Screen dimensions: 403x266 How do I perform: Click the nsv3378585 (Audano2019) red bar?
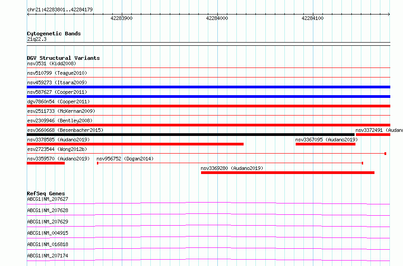point(135,144)
